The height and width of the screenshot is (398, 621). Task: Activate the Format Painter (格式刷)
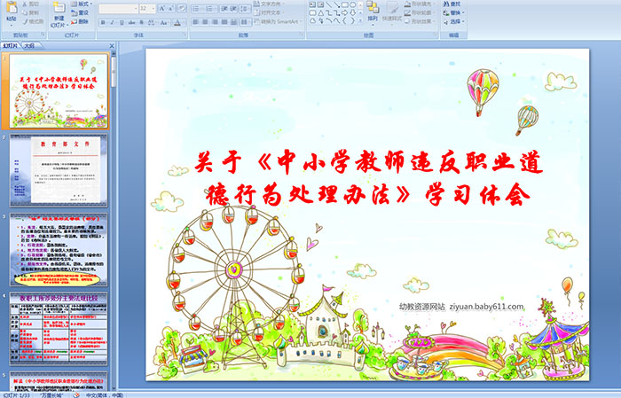pos(33,21)
